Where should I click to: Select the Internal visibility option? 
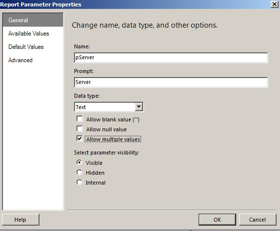point(79,182)
